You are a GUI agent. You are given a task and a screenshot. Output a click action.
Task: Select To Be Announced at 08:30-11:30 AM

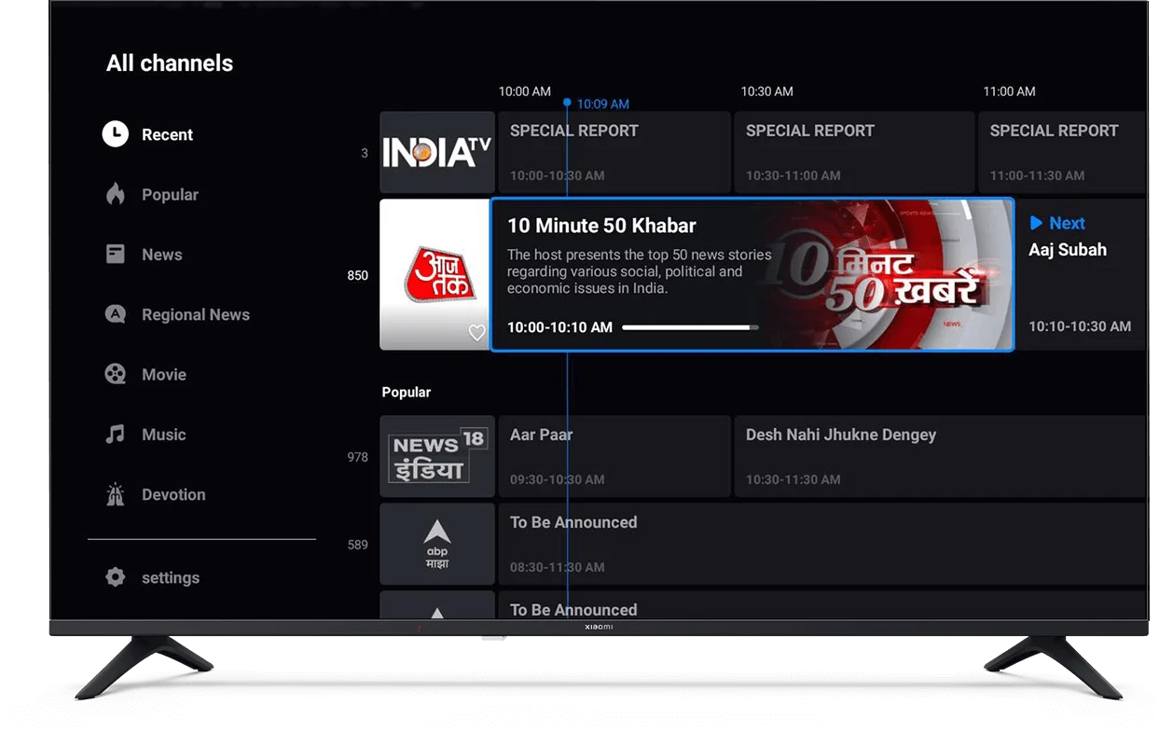pos(822,545)
